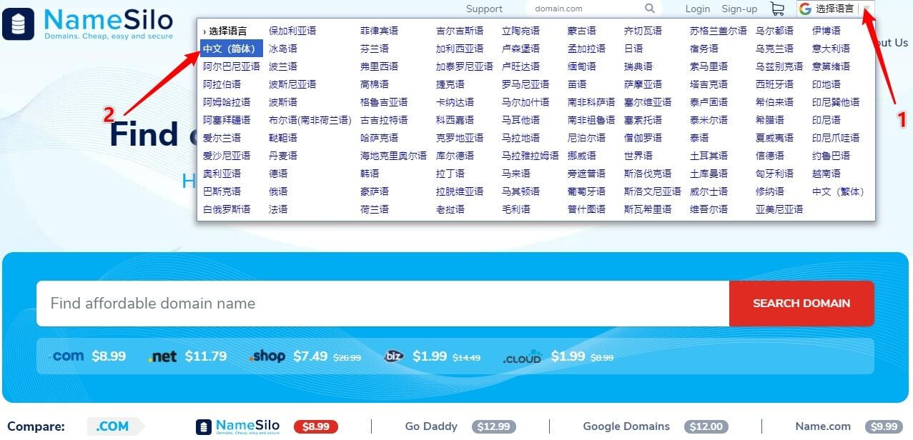
Task: Click the red $8.99 NameSilo price badge
Action: 316,427
